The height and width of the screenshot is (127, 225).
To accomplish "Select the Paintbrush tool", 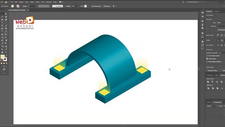I will (x=6, y=26).
